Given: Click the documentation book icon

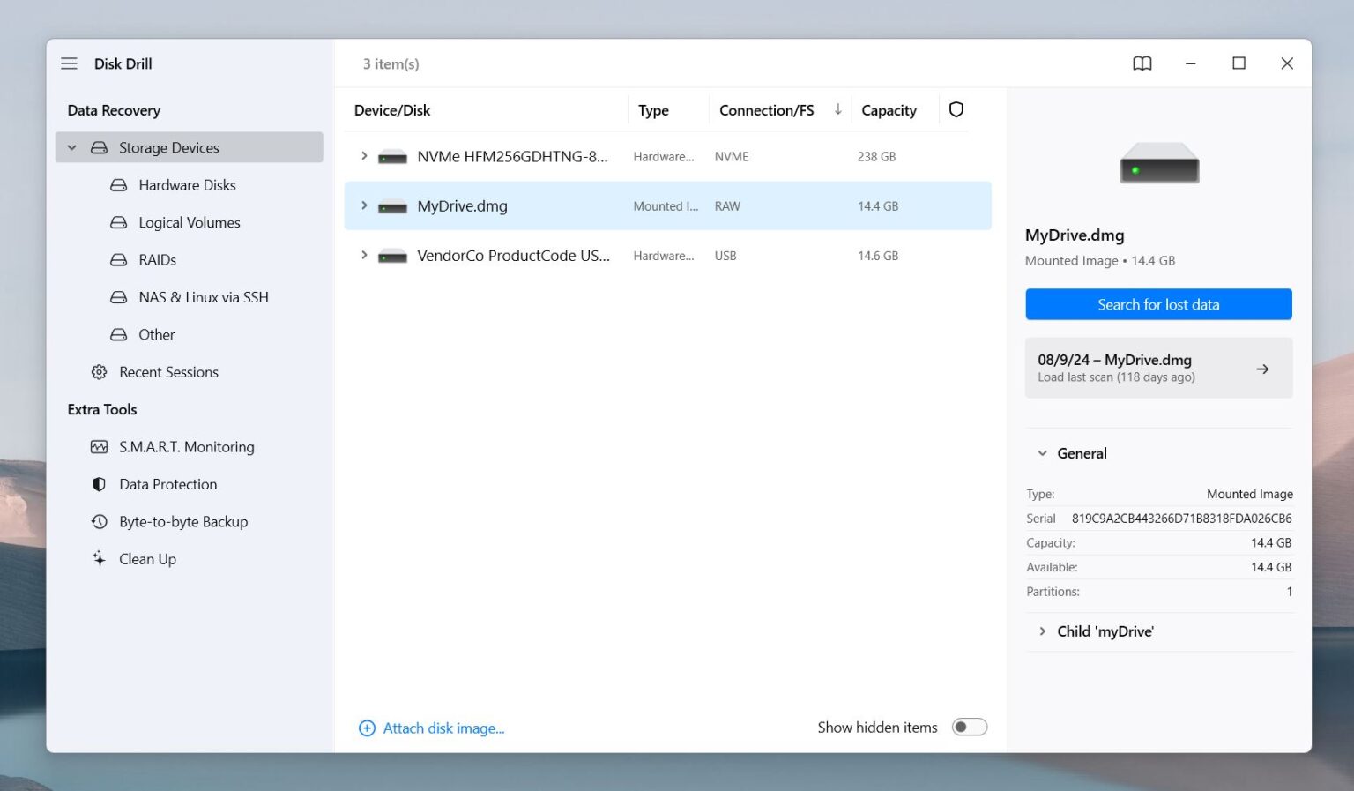Looking at the screenshot, I should 1142,63.
